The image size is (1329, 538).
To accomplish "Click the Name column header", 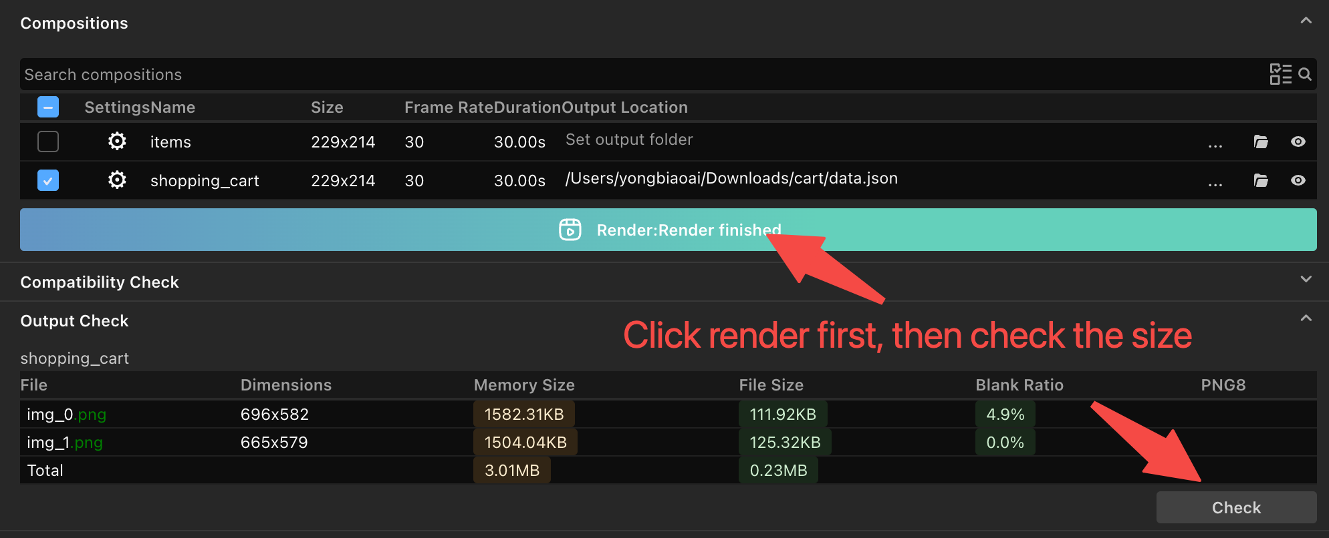I will click(x=172, y=107).
